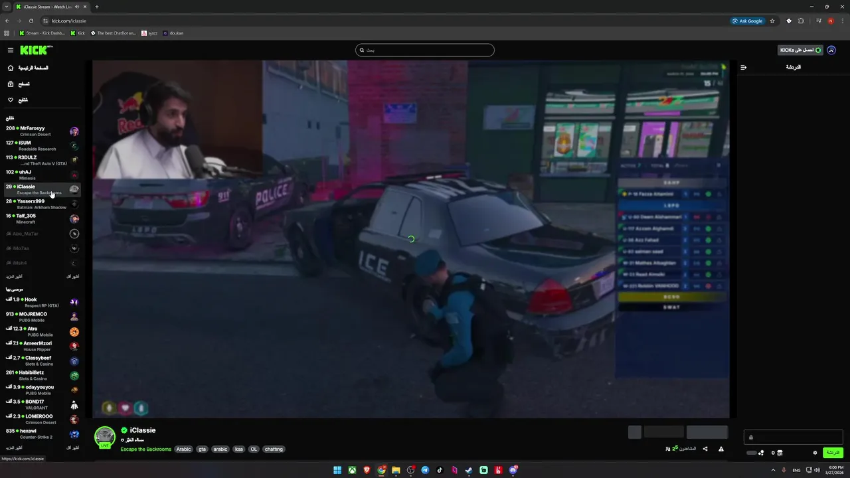Click the viewers count icon
This screenshot has width=850, height=478.
[668, 449]
